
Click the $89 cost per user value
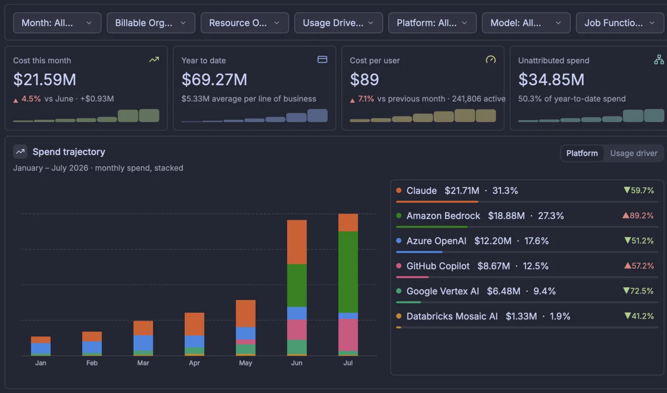click(x=364, y=79)
